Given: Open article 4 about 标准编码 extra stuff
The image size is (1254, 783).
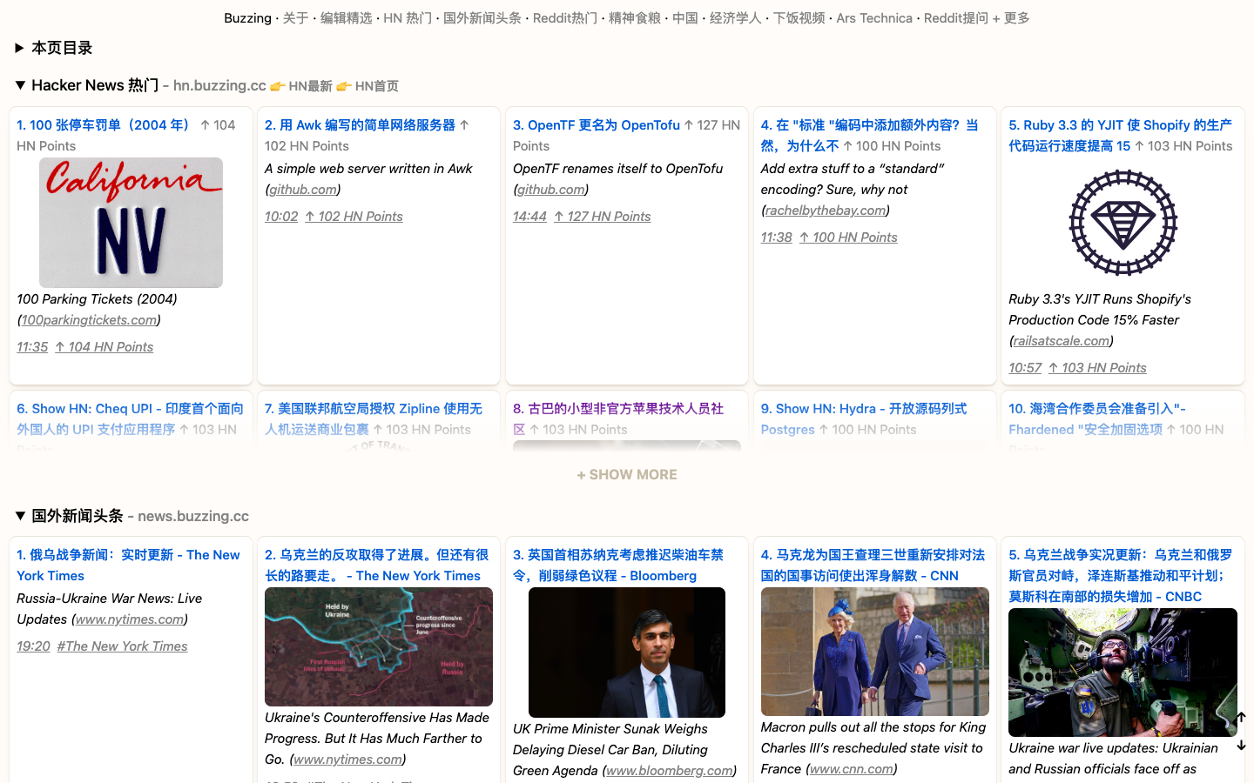Looking at the screenshot, I should click(869, 135).
